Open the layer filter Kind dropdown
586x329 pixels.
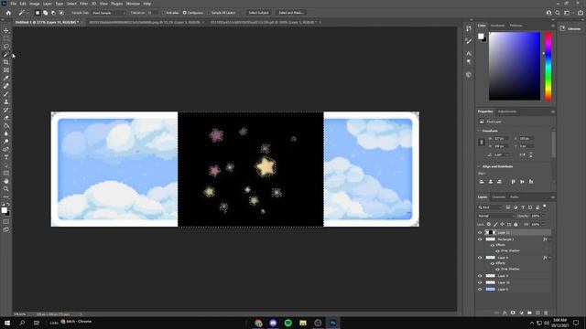coord(490,207)
